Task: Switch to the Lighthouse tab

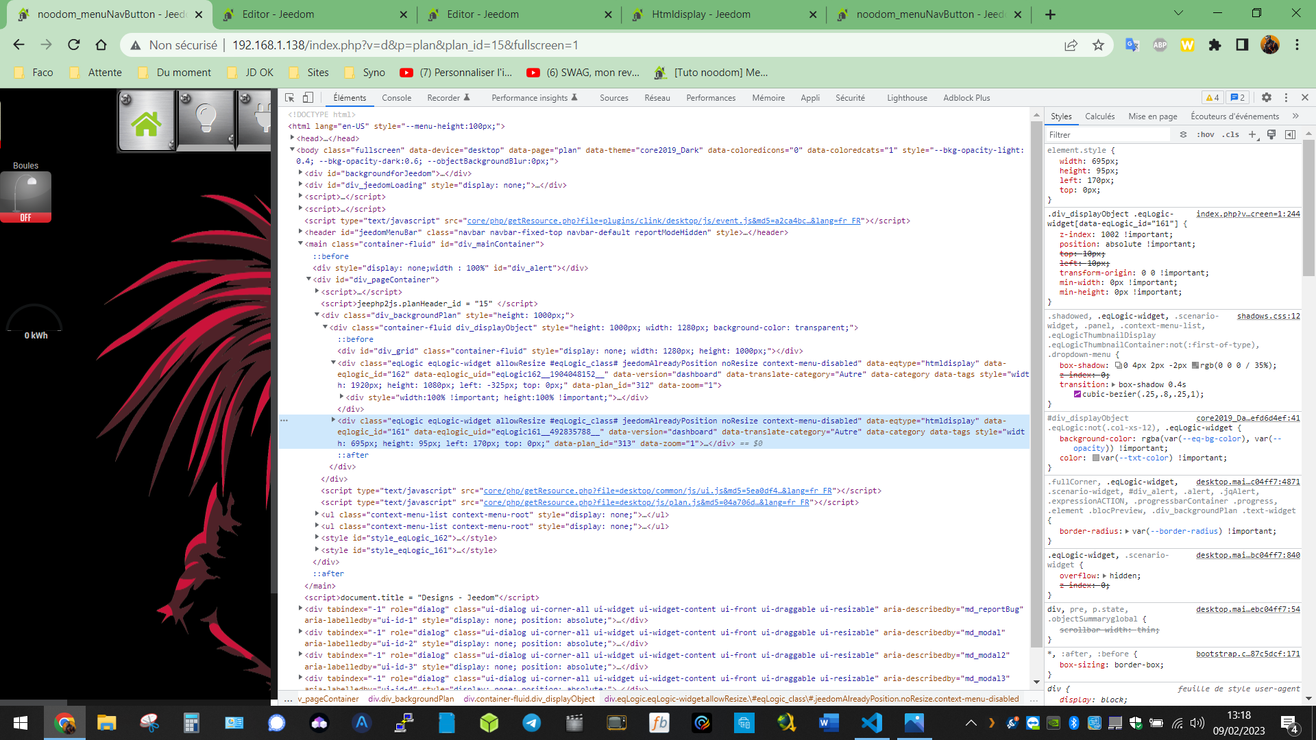Action: (907, 98)
